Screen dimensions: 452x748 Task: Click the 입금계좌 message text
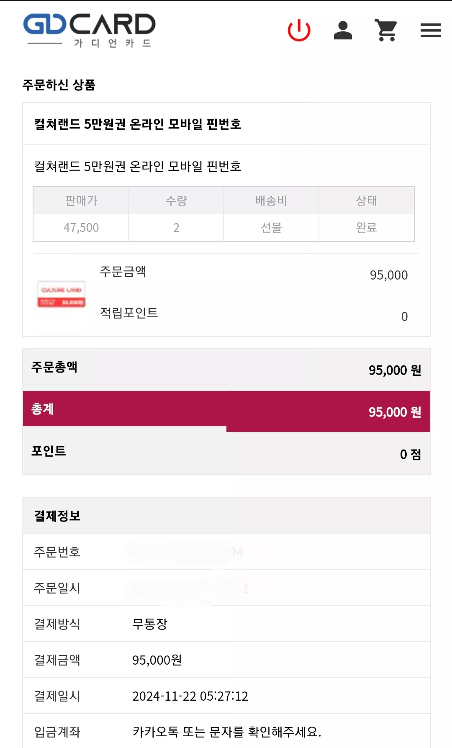[227, 732]
